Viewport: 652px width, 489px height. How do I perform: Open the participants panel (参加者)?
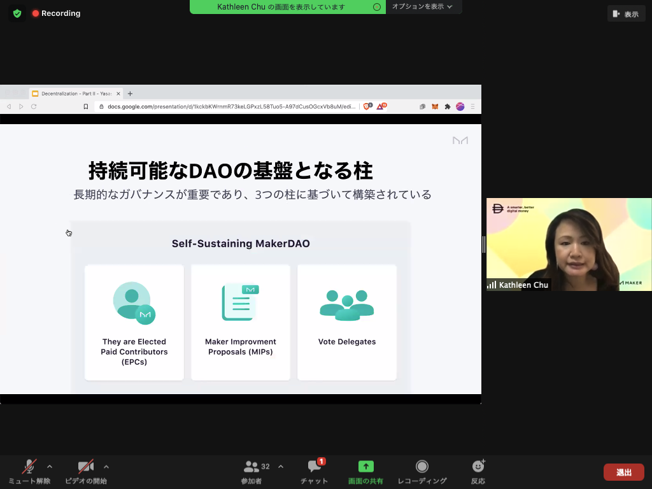point(252,472)
